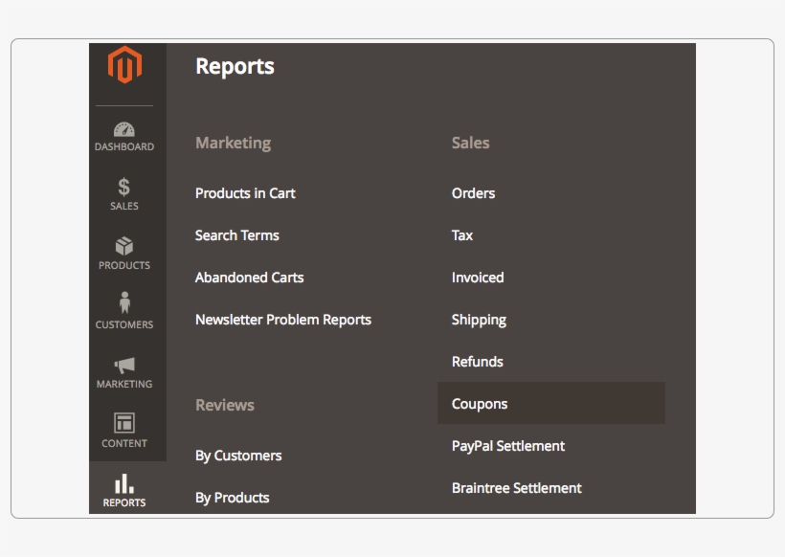View the By Customers reviews report
785x557 pixels.
[x=237, y=456]
